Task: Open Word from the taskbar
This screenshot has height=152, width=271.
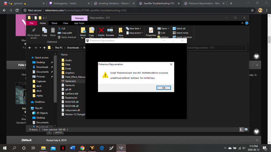Action: [73, 148]
